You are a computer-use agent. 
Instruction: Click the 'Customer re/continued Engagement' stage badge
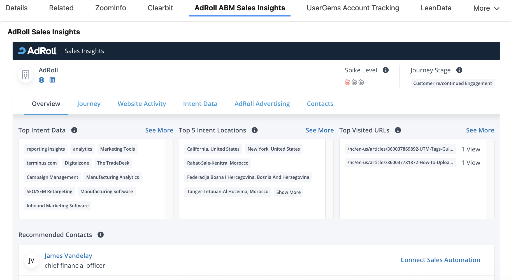point(452,83)
